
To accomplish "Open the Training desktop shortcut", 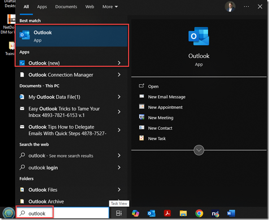I will tap(10, 48).
